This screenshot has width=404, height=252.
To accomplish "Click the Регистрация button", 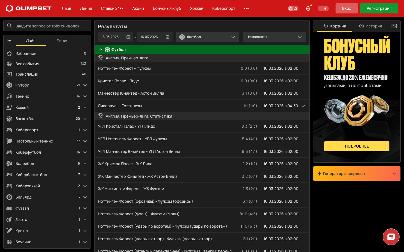I will click(379, 8).
